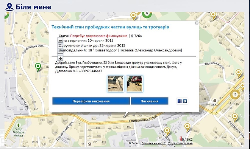This screenshot has height=149, width=250.
Task: Close the popup info window
Action: click(x=197, y=23)
